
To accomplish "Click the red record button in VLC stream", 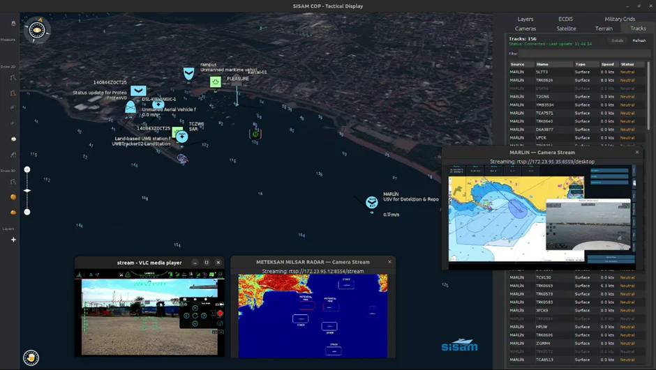I will [220, 313].
